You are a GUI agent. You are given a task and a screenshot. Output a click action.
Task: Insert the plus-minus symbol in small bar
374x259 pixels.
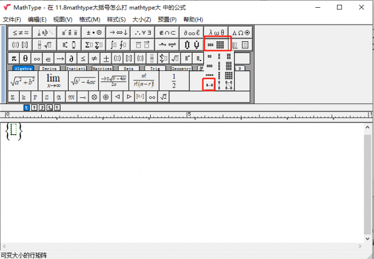coord(106,58)
